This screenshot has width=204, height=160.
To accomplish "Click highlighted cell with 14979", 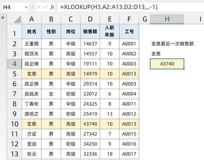I will tap(90, 74).
